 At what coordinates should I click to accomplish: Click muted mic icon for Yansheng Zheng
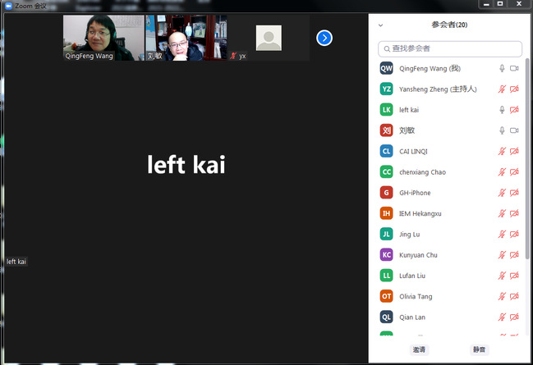pyautogui.click(x=502, y=89)
